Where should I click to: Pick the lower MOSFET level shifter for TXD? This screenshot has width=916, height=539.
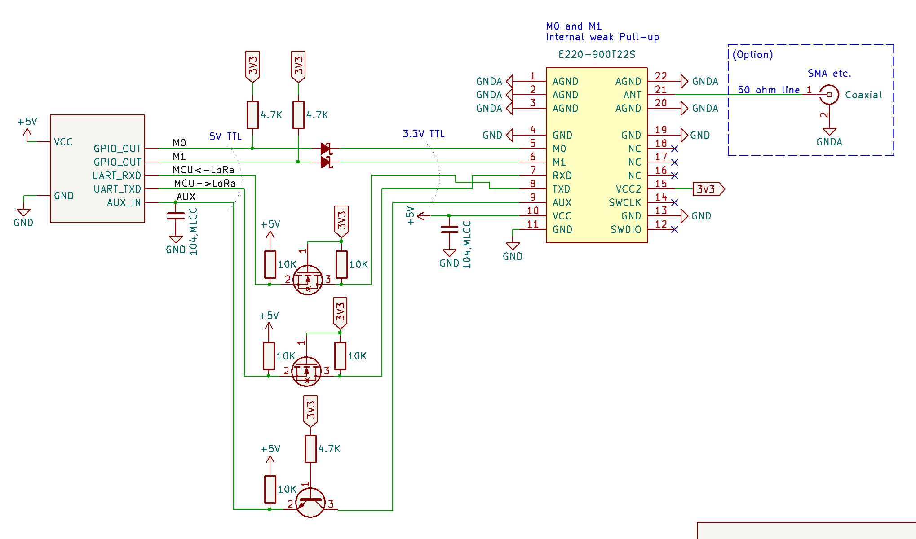(306, 372)
